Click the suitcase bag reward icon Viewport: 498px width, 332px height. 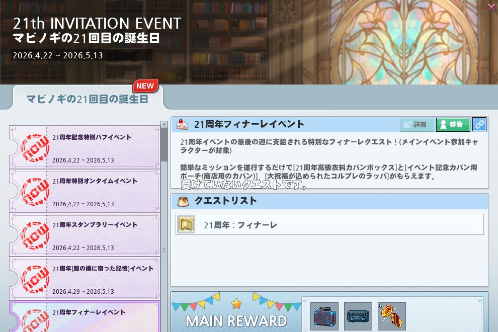[x=324, y=316]
